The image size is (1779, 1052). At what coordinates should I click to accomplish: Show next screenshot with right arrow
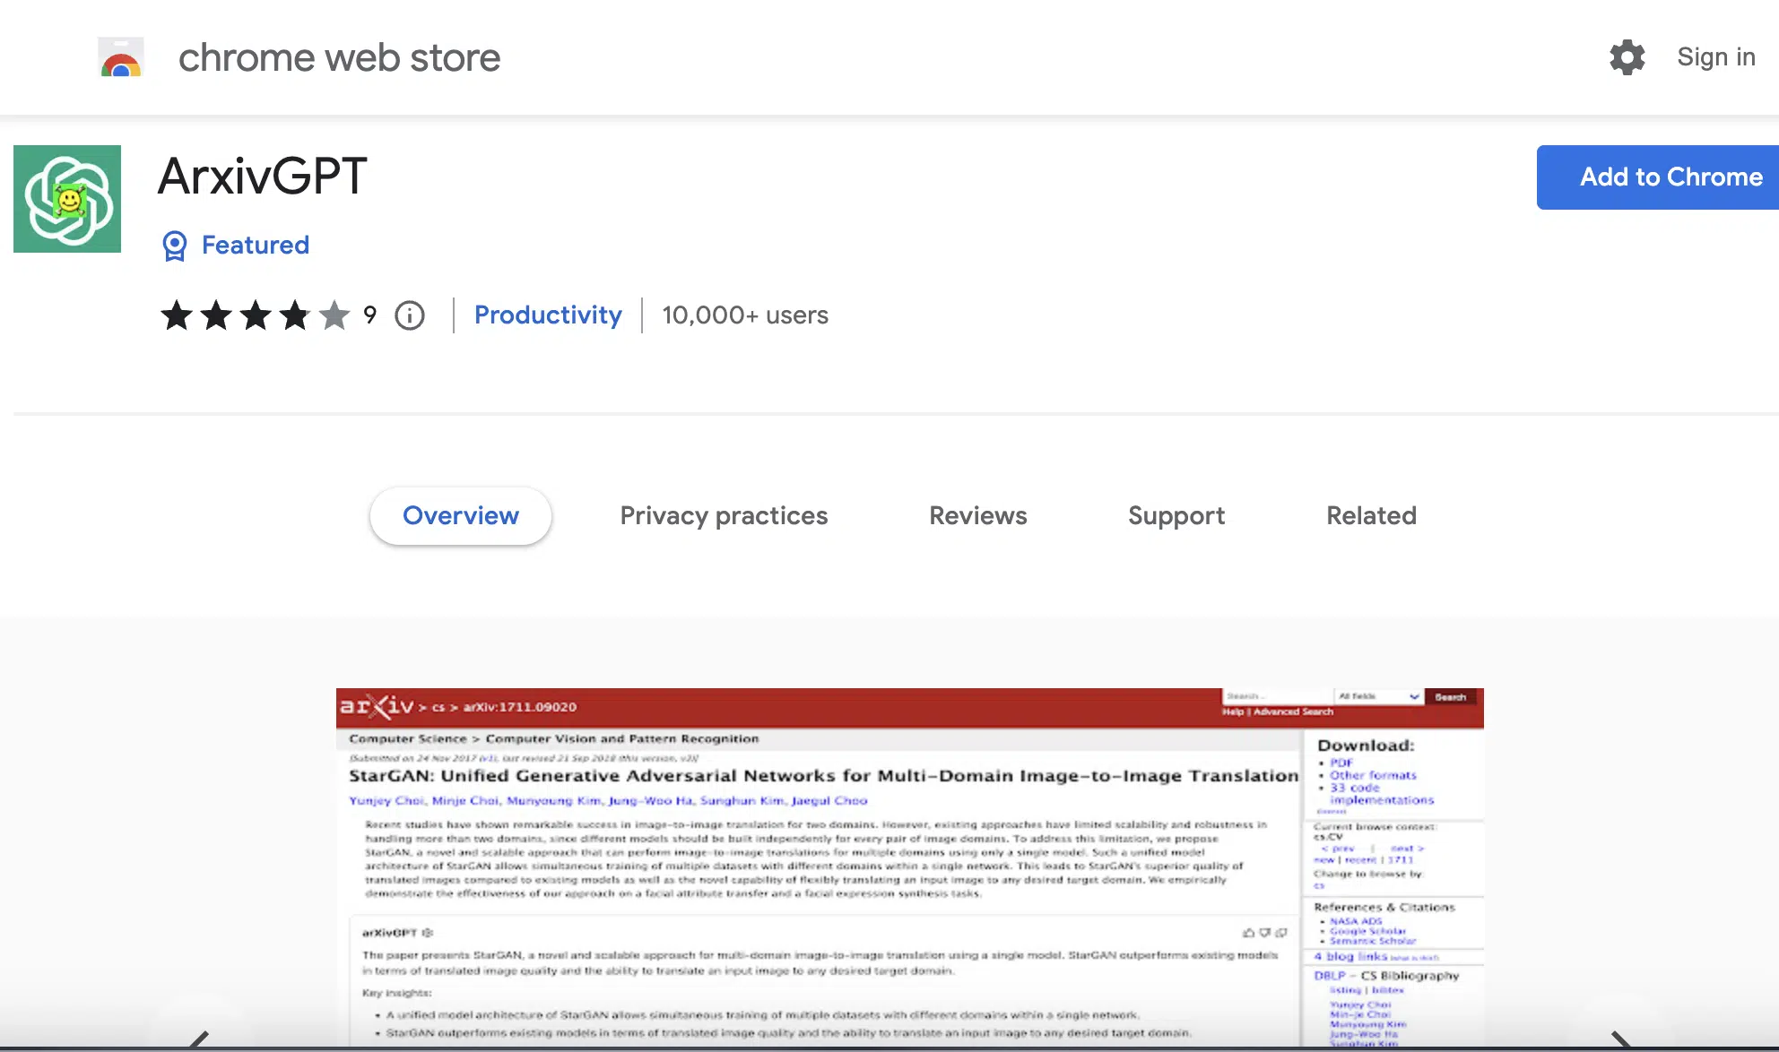coord(1621,1039)
